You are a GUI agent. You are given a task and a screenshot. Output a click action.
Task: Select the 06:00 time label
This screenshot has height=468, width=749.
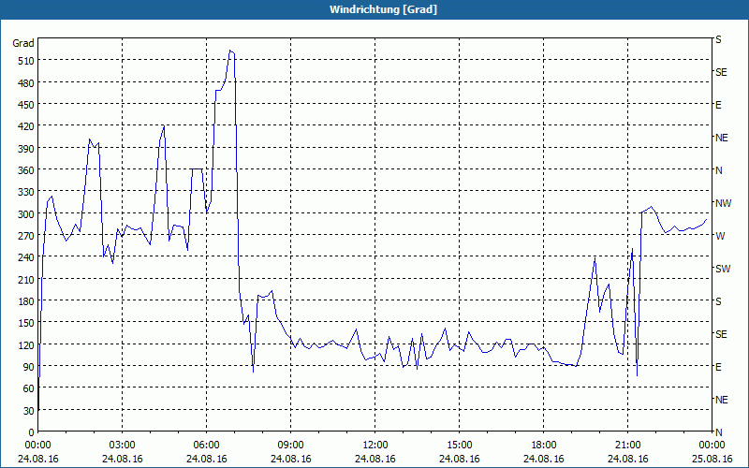click(x=206, y=446)
